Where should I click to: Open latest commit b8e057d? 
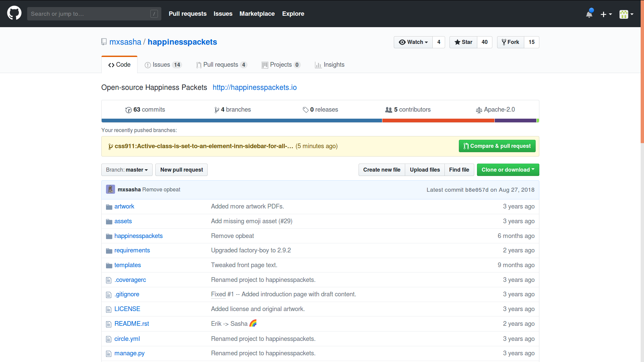477,190
